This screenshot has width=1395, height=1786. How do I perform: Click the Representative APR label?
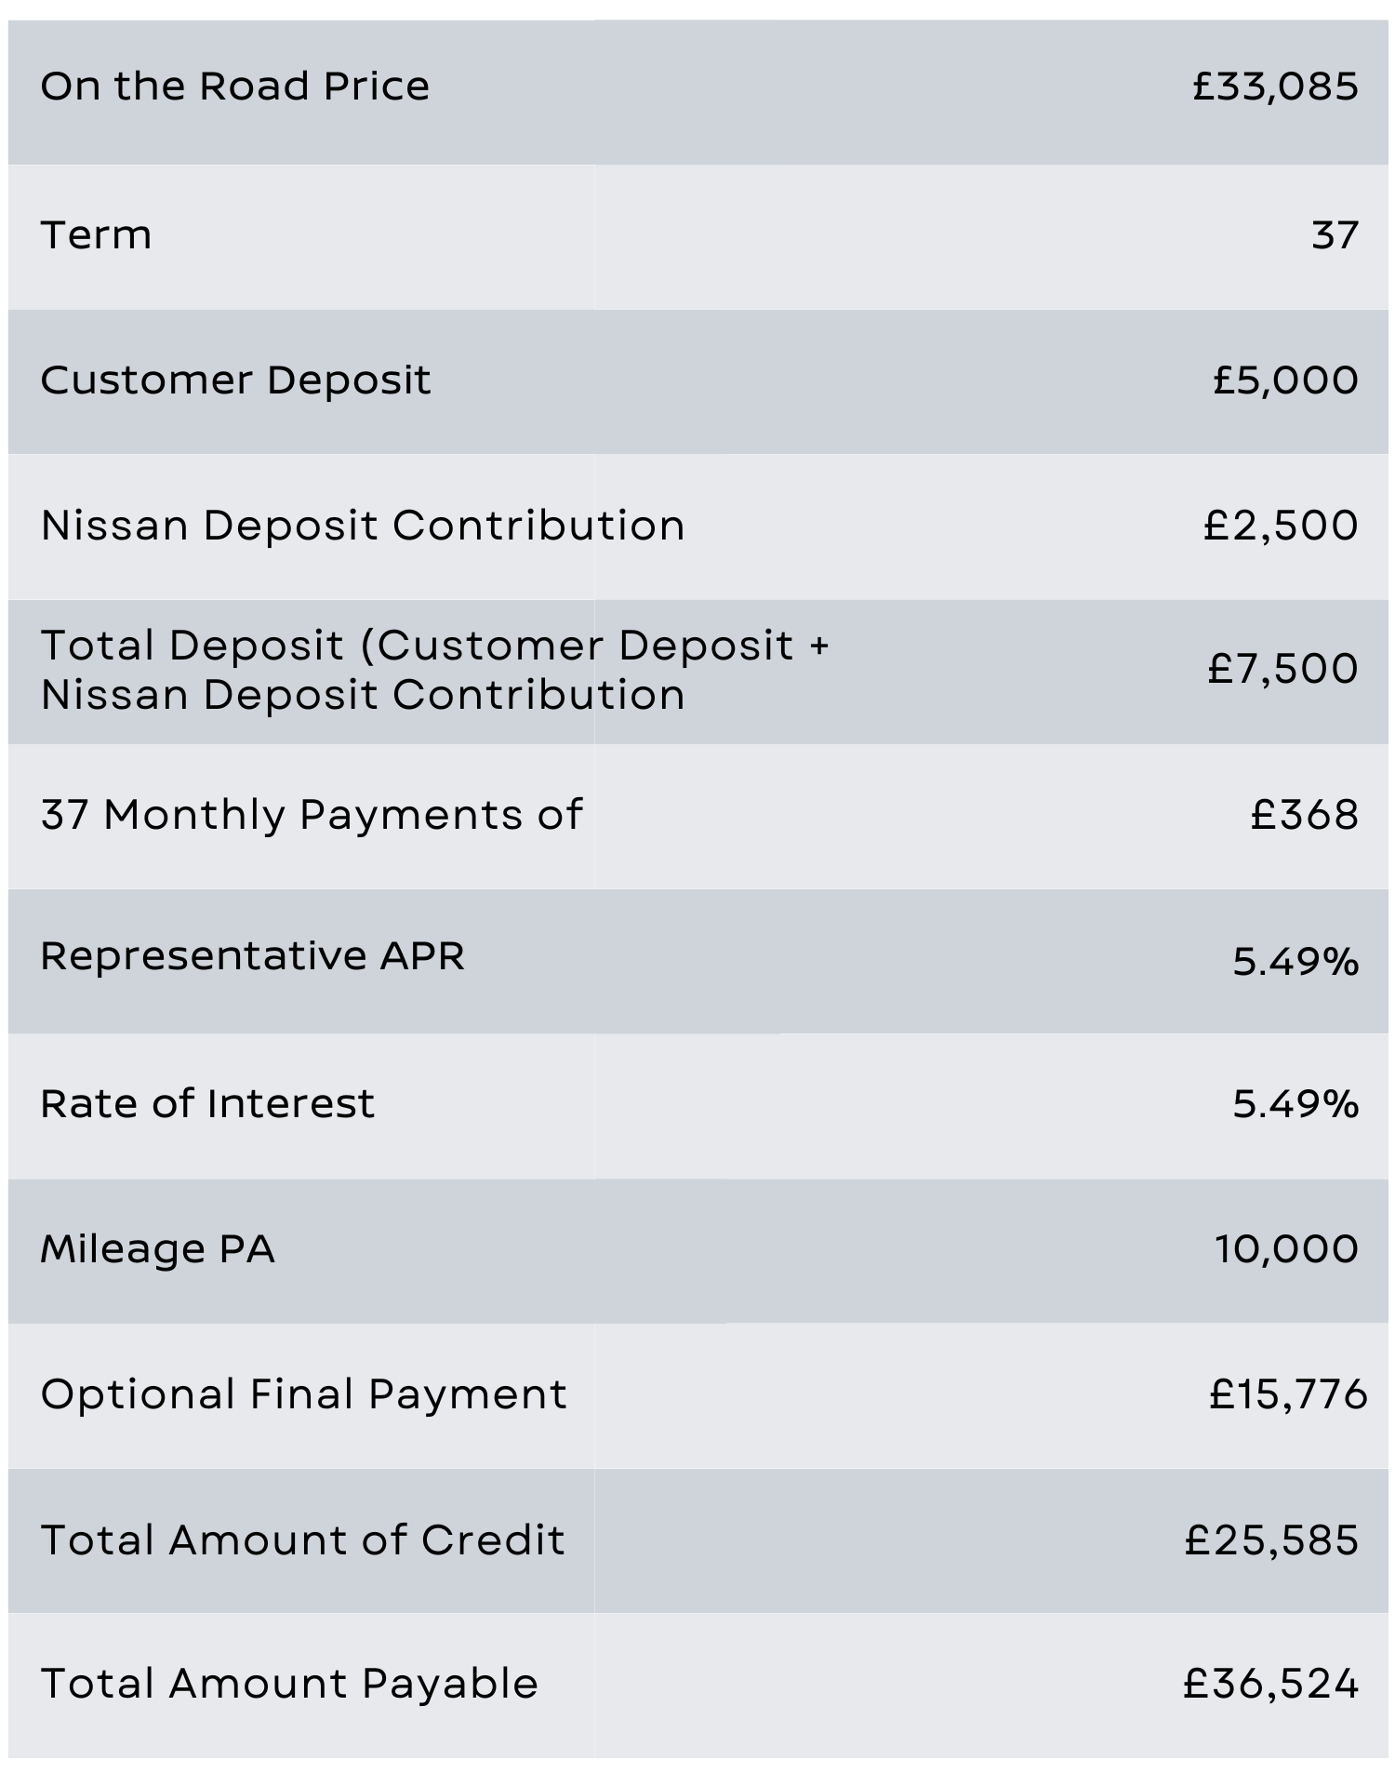(x=252, y=956)
